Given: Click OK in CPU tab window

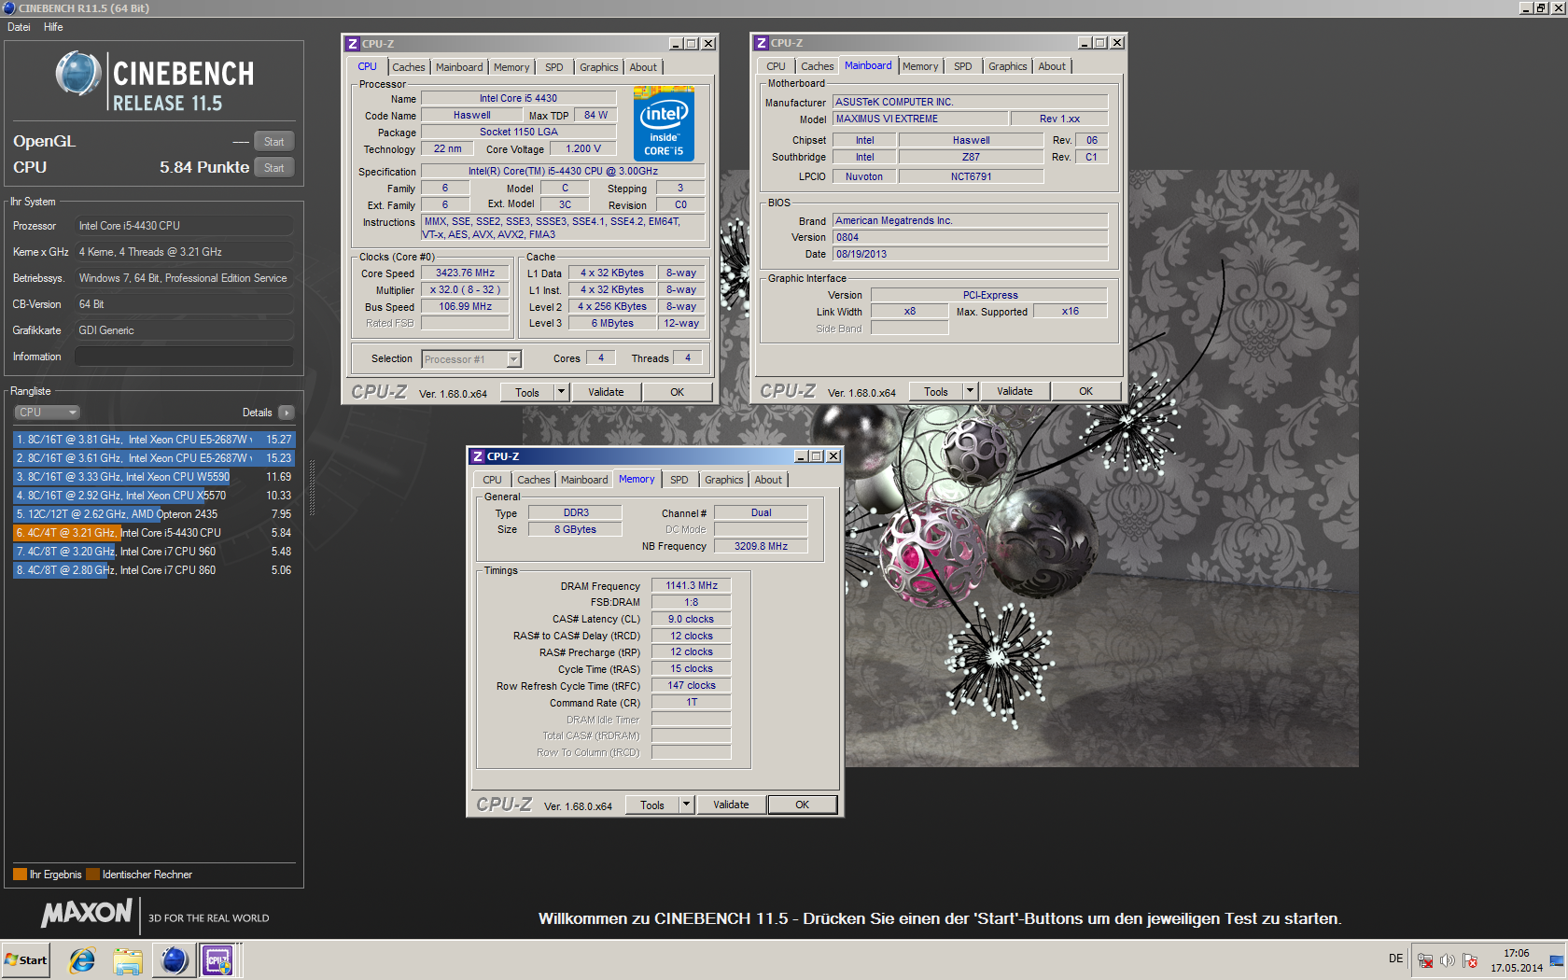Looking at the screenshot, I should tap(678, 392).
